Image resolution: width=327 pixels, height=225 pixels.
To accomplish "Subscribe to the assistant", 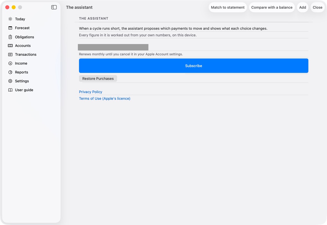I will 193,66.
